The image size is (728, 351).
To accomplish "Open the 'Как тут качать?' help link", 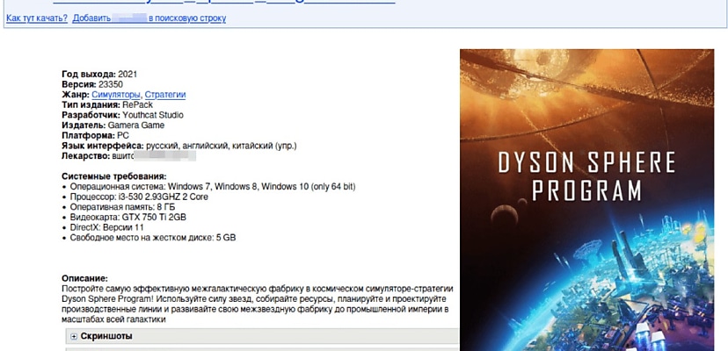I will coord(37,18).
